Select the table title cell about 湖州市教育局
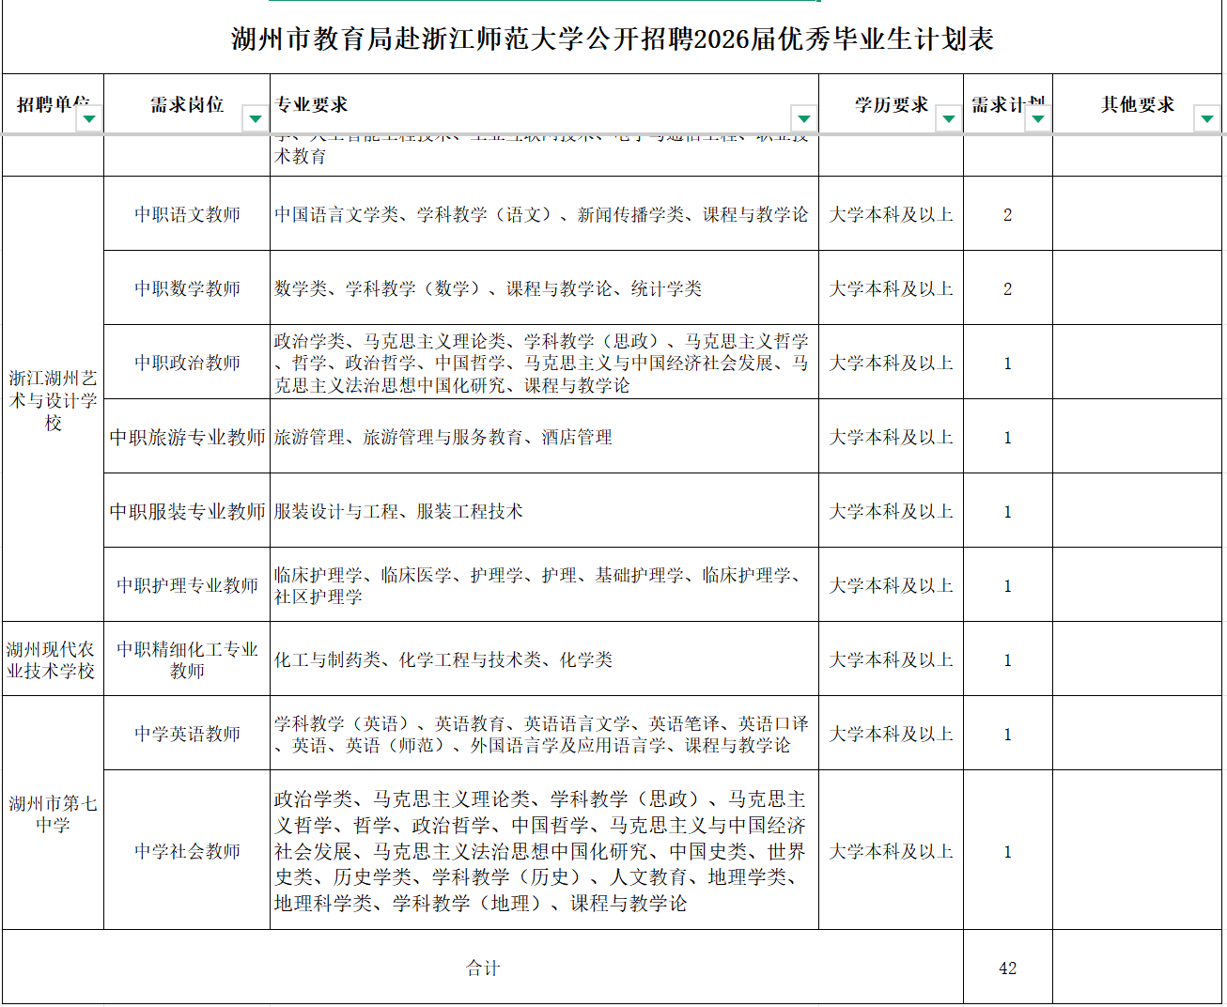The width and height of the screenshot is (1227, 1007). click(613, 39)
